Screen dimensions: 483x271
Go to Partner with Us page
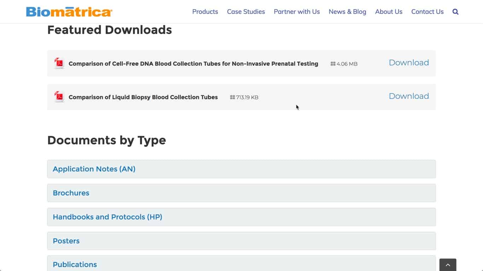297,12
